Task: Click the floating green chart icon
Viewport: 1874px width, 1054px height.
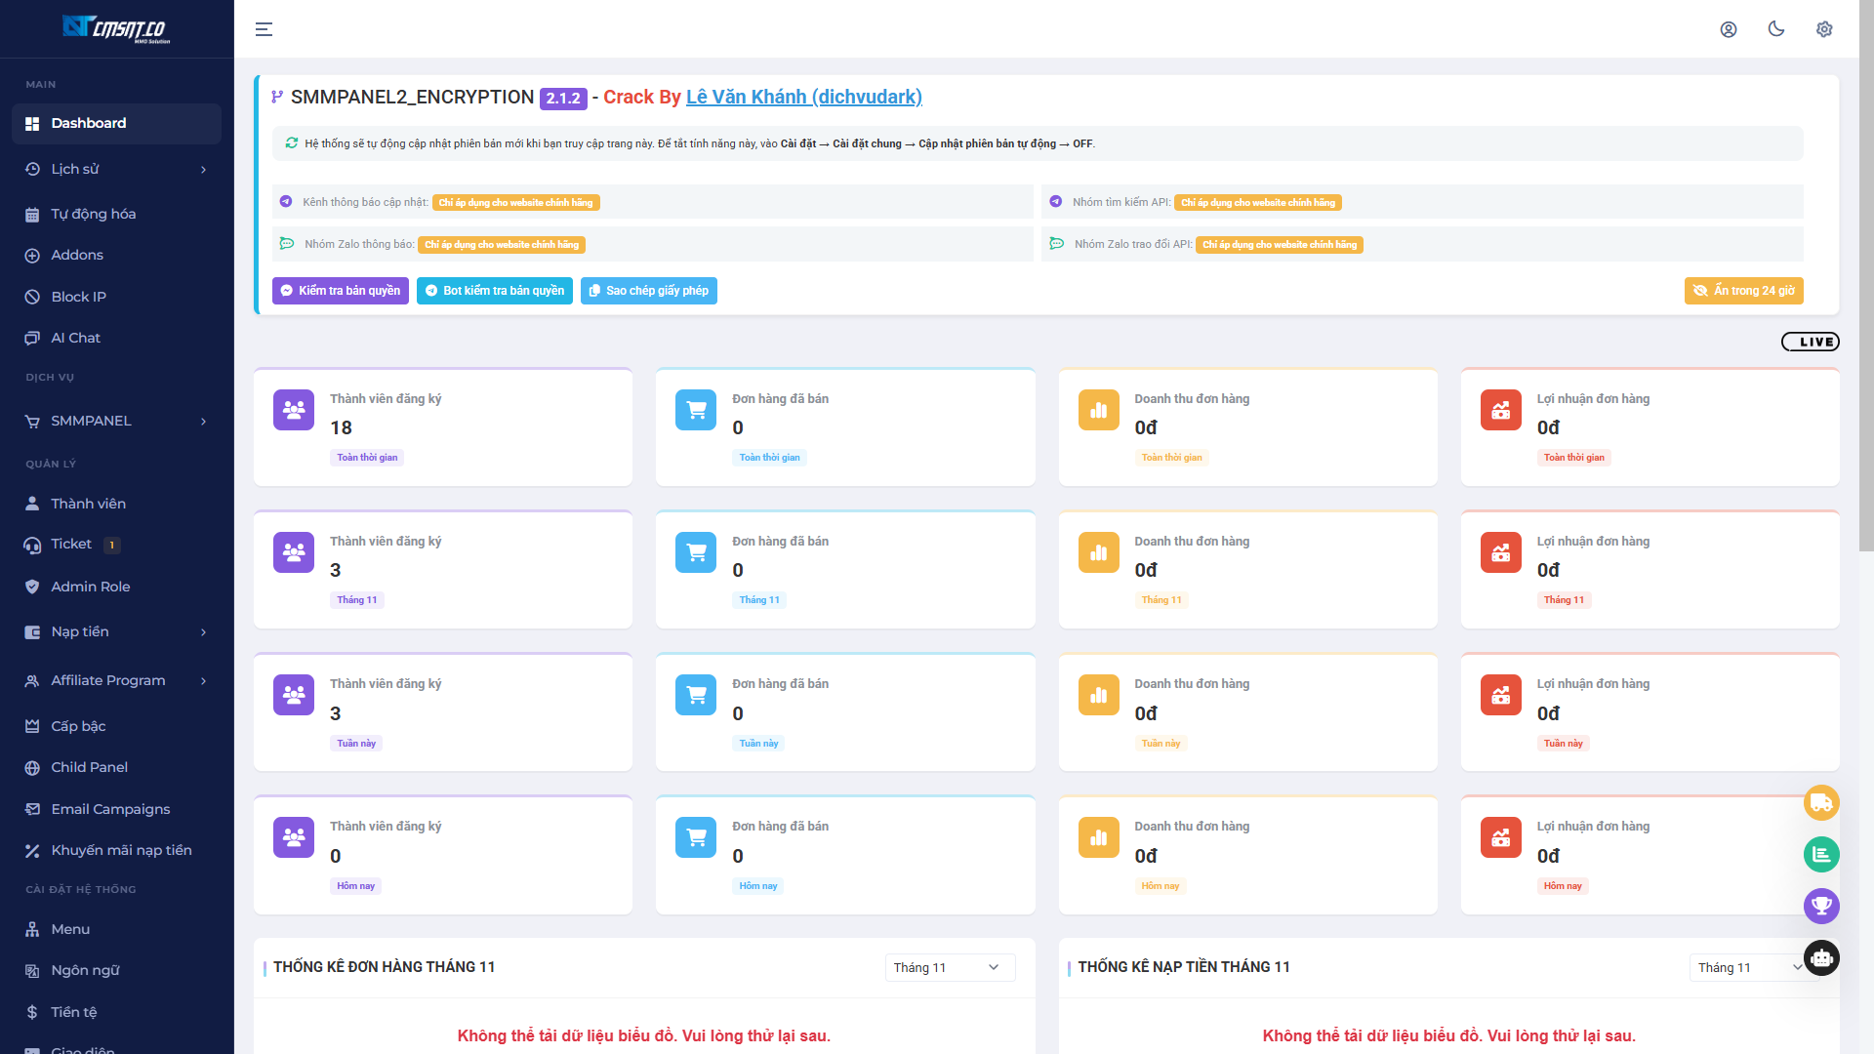Action: (1820, 855)
